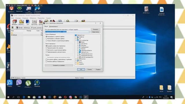Confirm extraction with the OK button
The width and height of the screenshot is (185, 104).
tap(81, 69)
